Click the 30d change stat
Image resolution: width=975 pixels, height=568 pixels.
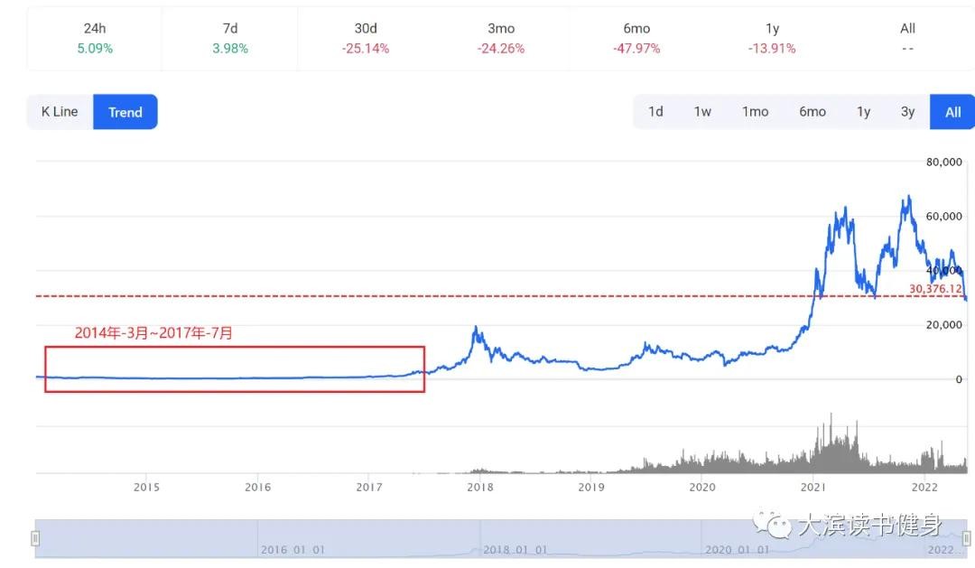tap(366, 38)
